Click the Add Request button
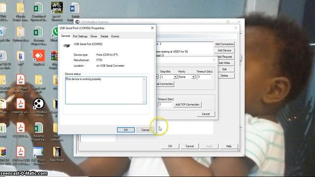 pos(224,57)
